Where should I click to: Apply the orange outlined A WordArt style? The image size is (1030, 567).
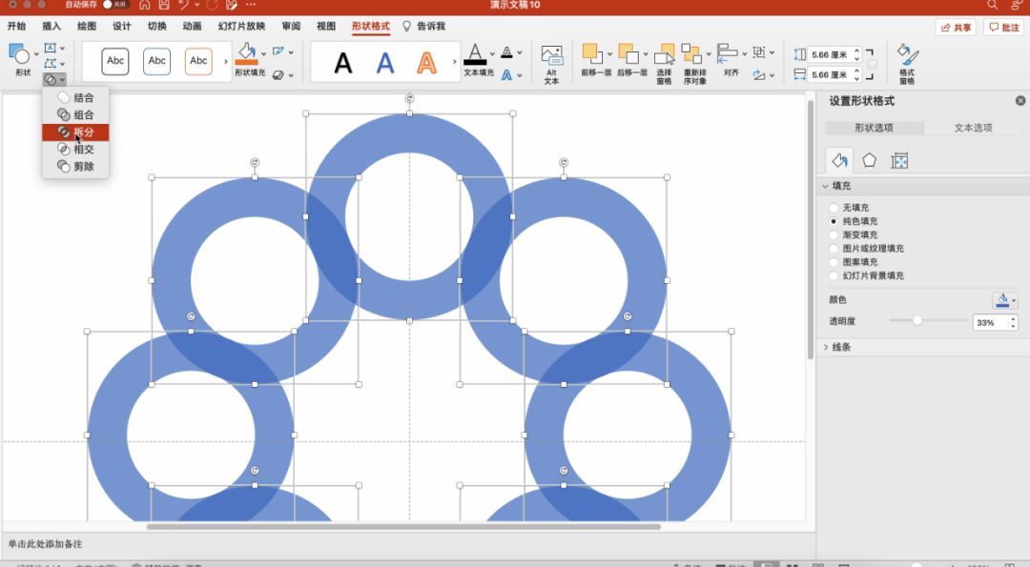point(426,64)
